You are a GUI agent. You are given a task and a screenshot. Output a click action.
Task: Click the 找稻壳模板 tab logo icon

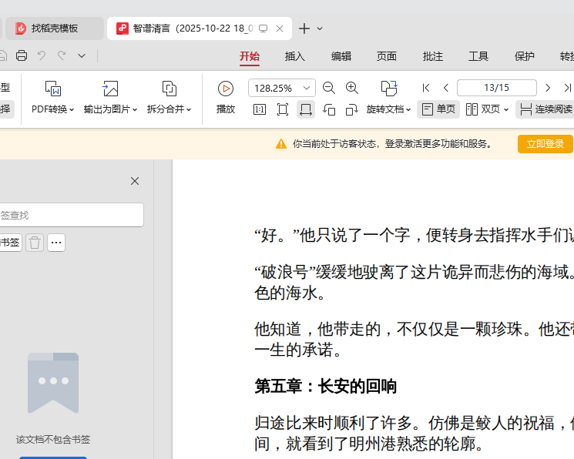[21, 28]
